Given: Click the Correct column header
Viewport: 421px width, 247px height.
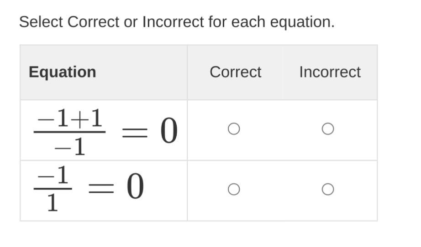Looking at the screenshot, I should (x=235, y=72).
